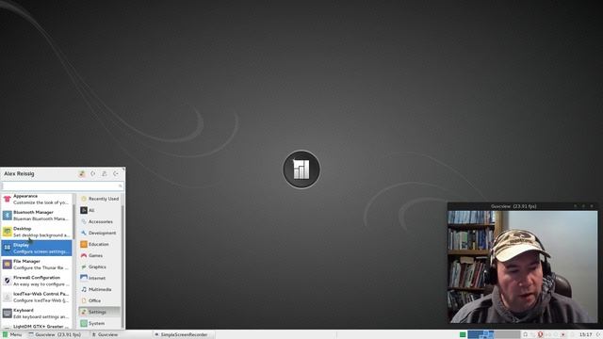Click the log out icon in menu header
The width and height of the screenshot is (603, 339).
point(116,173)
